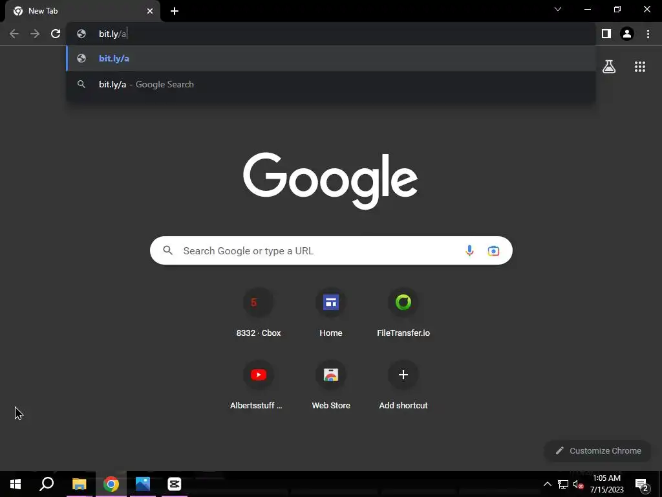Open File Explorer from the taskbar
Screen dimensions: 662x497
tap(79, 484)
